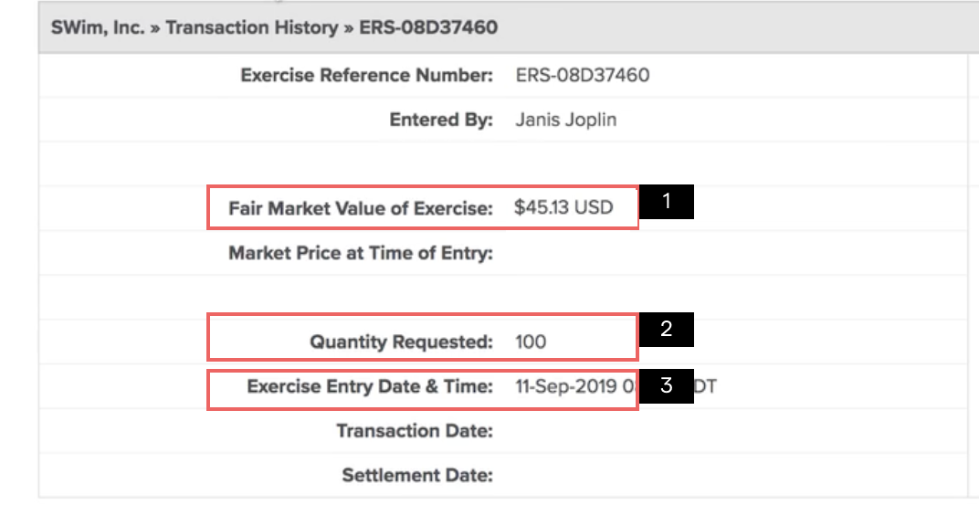Click the Market Price at Time of Entry label
This screenshot has height=526, width=979.
(361, 253)
